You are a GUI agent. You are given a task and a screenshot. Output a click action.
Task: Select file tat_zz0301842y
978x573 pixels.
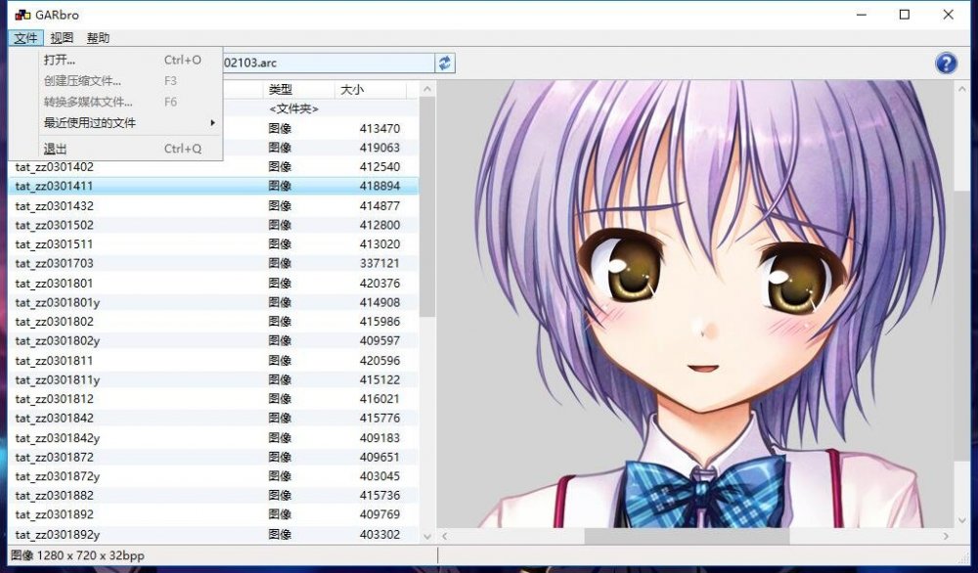coord(213,438)
